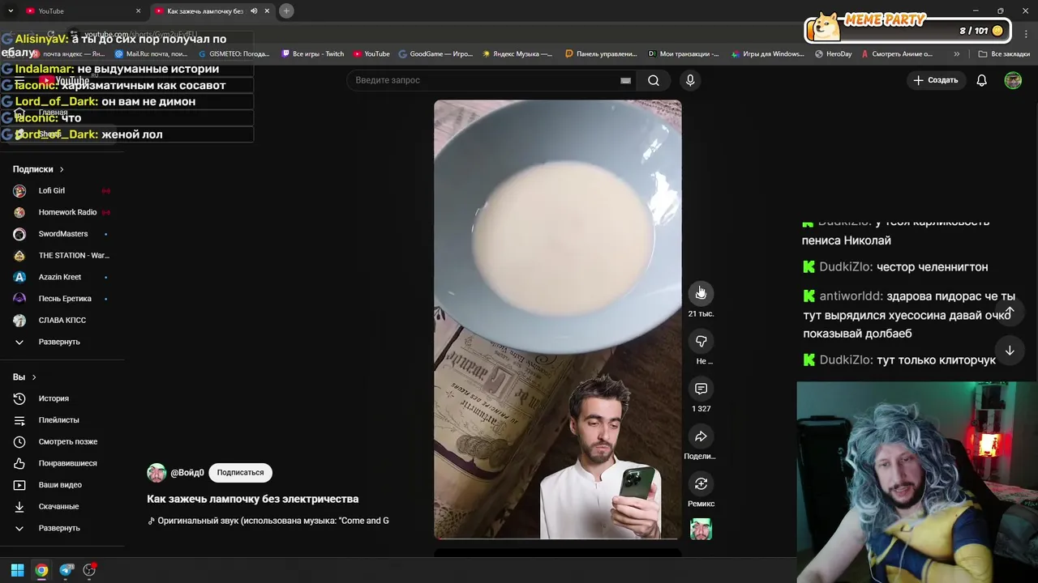Open the account avatar menu
This screenshot has height=583, width=1038.
pos(1013,80)
